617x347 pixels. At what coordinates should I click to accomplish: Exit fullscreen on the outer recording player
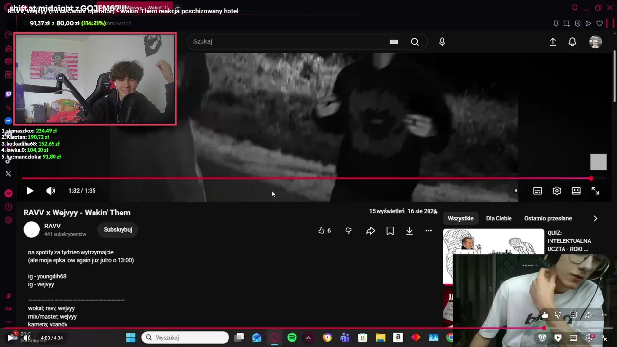click(604, 338)
